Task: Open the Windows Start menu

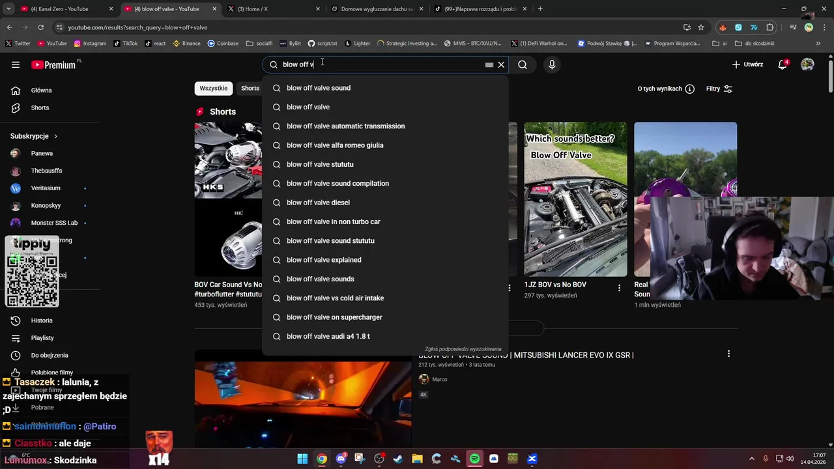Action: coord(302,459)
